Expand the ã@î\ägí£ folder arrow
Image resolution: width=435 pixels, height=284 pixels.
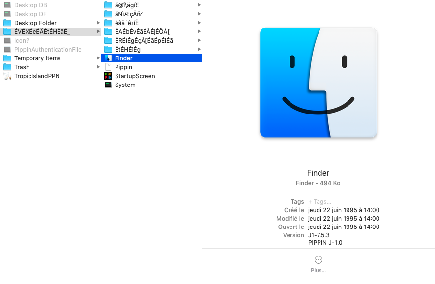(199, 5)
